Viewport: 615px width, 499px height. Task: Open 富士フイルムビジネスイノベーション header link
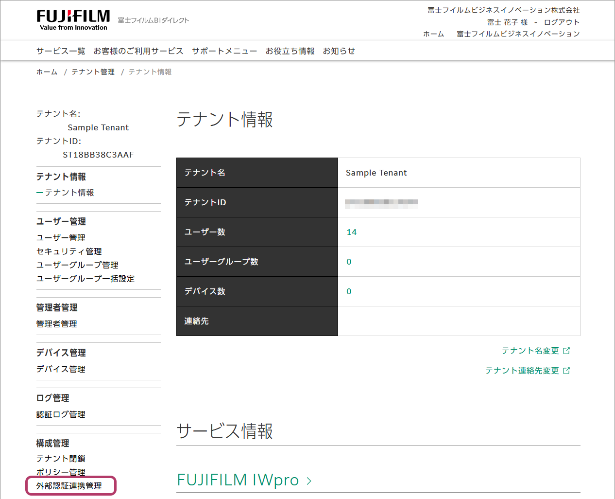[x=518, y=34]
